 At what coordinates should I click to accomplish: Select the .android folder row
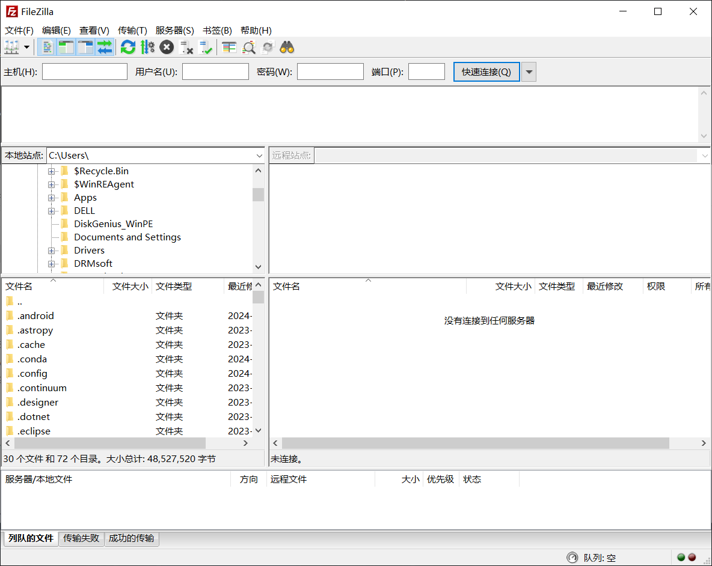pyautogui.click(x=128, y=315)
